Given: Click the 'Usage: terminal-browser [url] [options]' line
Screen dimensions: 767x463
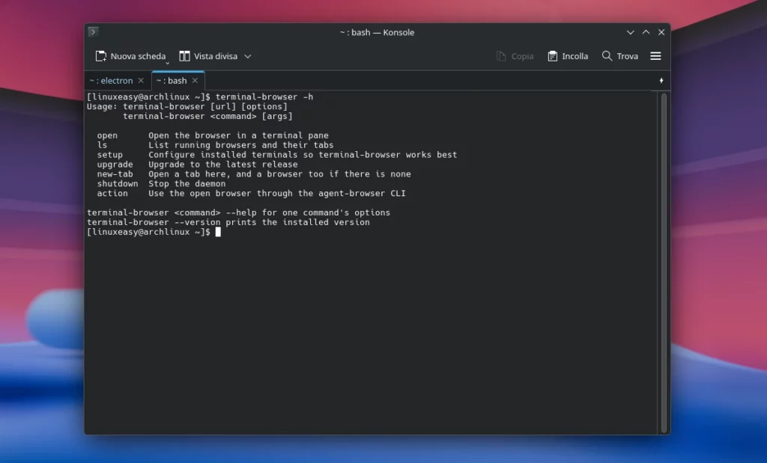Looking at the screenshot, I should (x=187, y=106).
